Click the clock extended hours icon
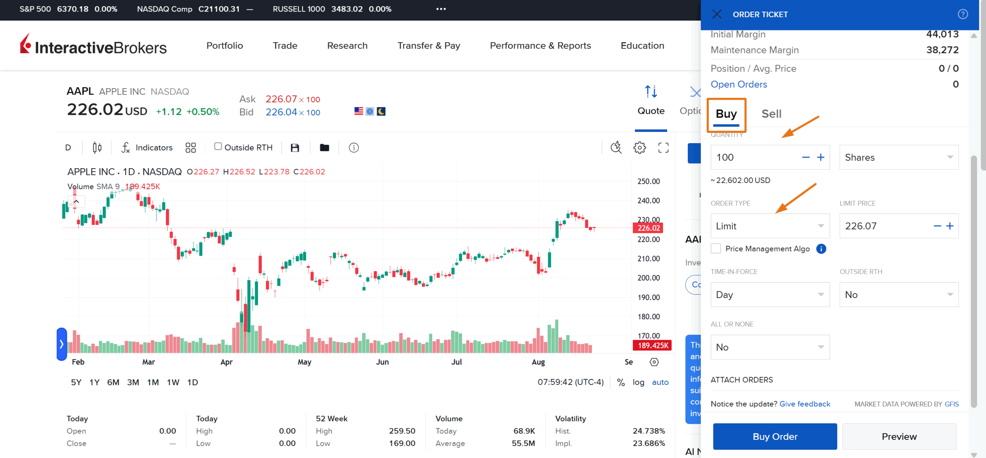 pyautogui.click(x=370, y=111)
